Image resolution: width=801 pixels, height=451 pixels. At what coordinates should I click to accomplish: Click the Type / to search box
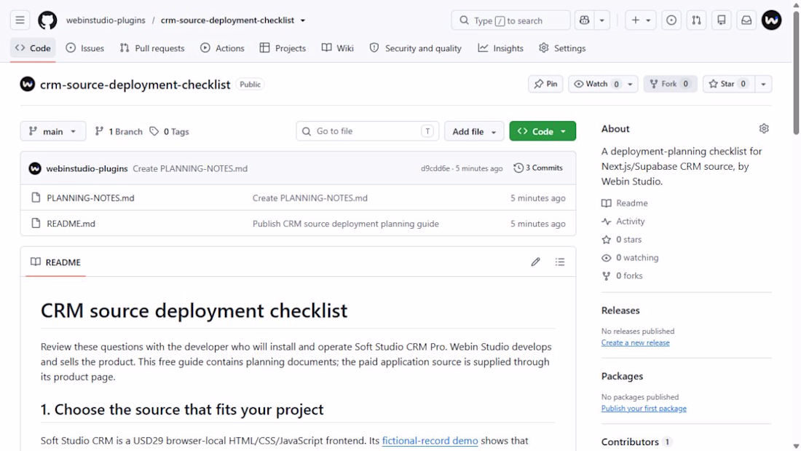511,20
